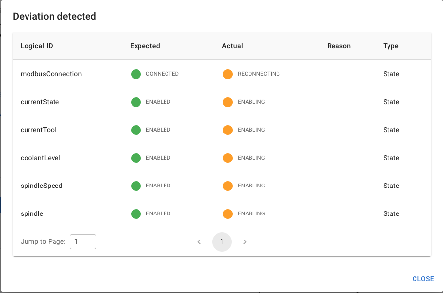Click green ENABLED dot in currentState row
This screenshot has width=443, height=293.
pos(136,102)
